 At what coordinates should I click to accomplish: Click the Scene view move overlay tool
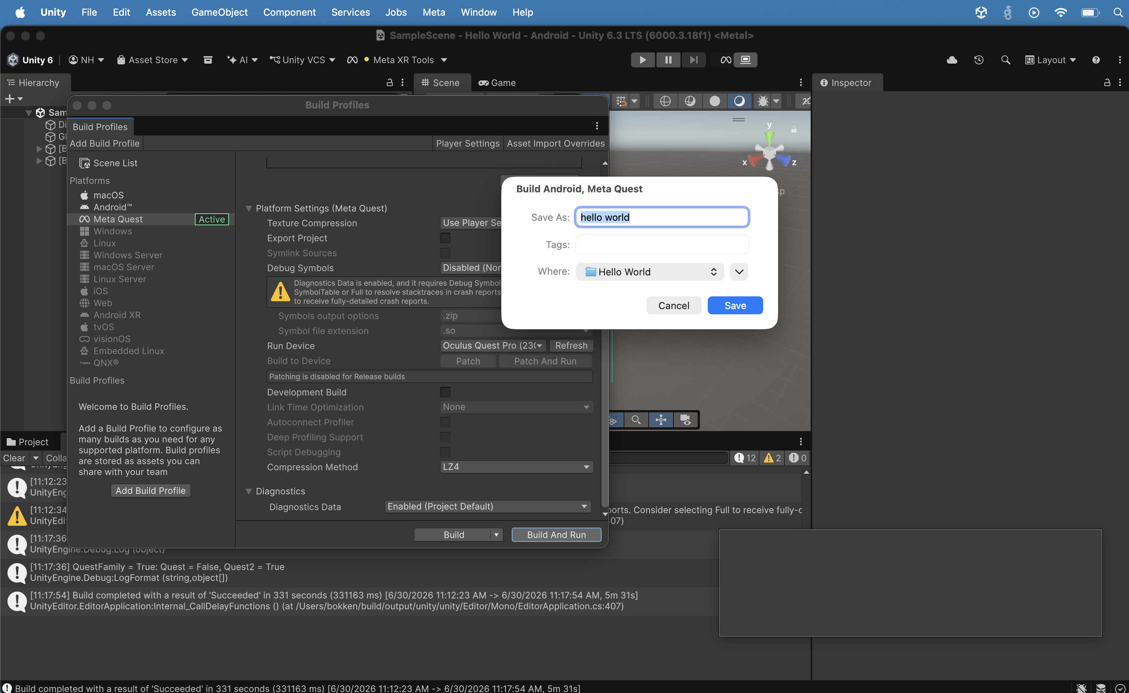(661, 420)
